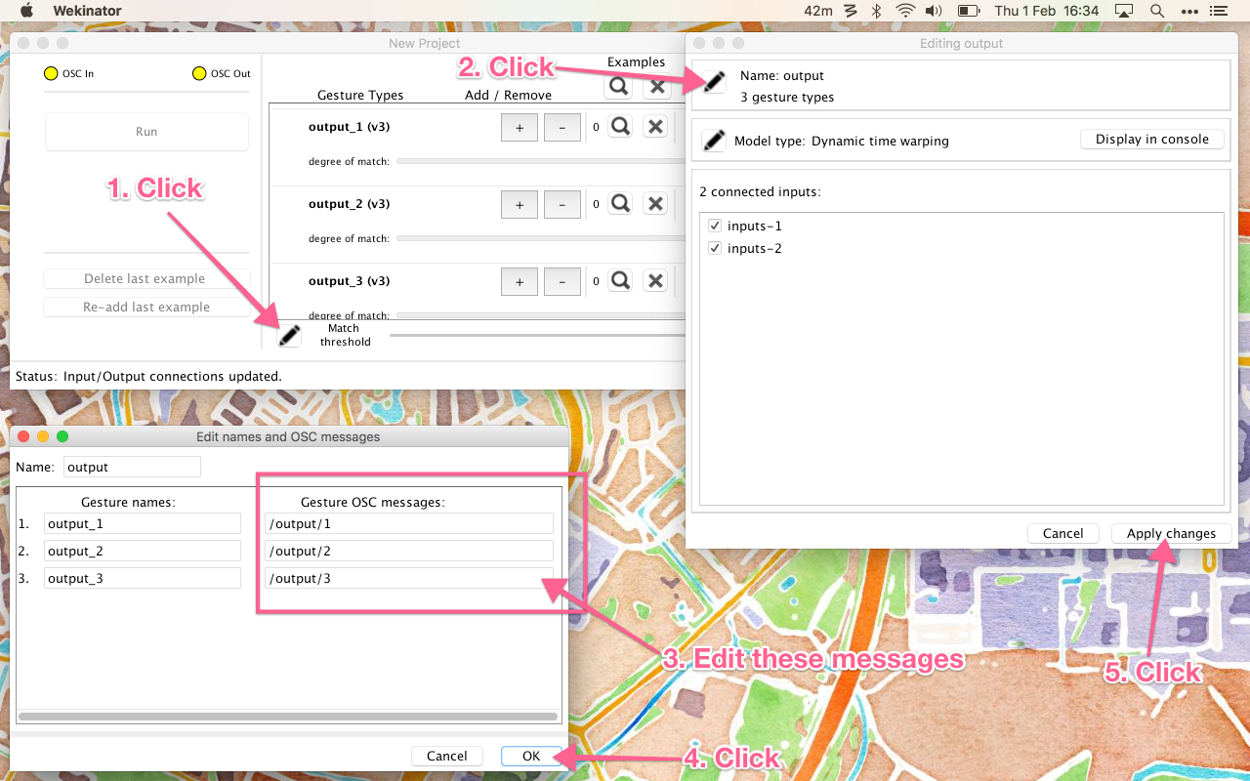Click the pencil icon beside Match threshold
The width and height of the screenshot is (1250, 781).
(290, 335)
